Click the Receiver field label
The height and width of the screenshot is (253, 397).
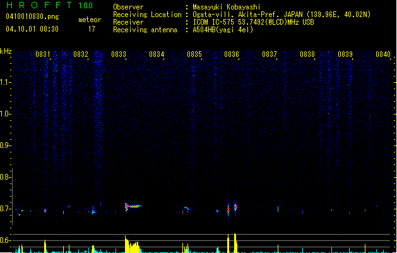point(128,22)
